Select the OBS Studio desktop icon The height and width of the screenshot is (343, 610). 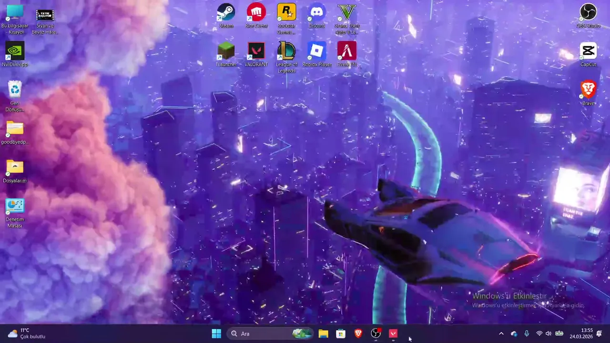tap(589, 16)
